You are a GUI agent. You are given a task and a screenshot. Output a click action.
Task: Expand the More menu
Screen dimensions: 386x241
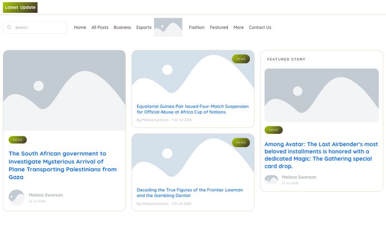[x=239, y=27]
